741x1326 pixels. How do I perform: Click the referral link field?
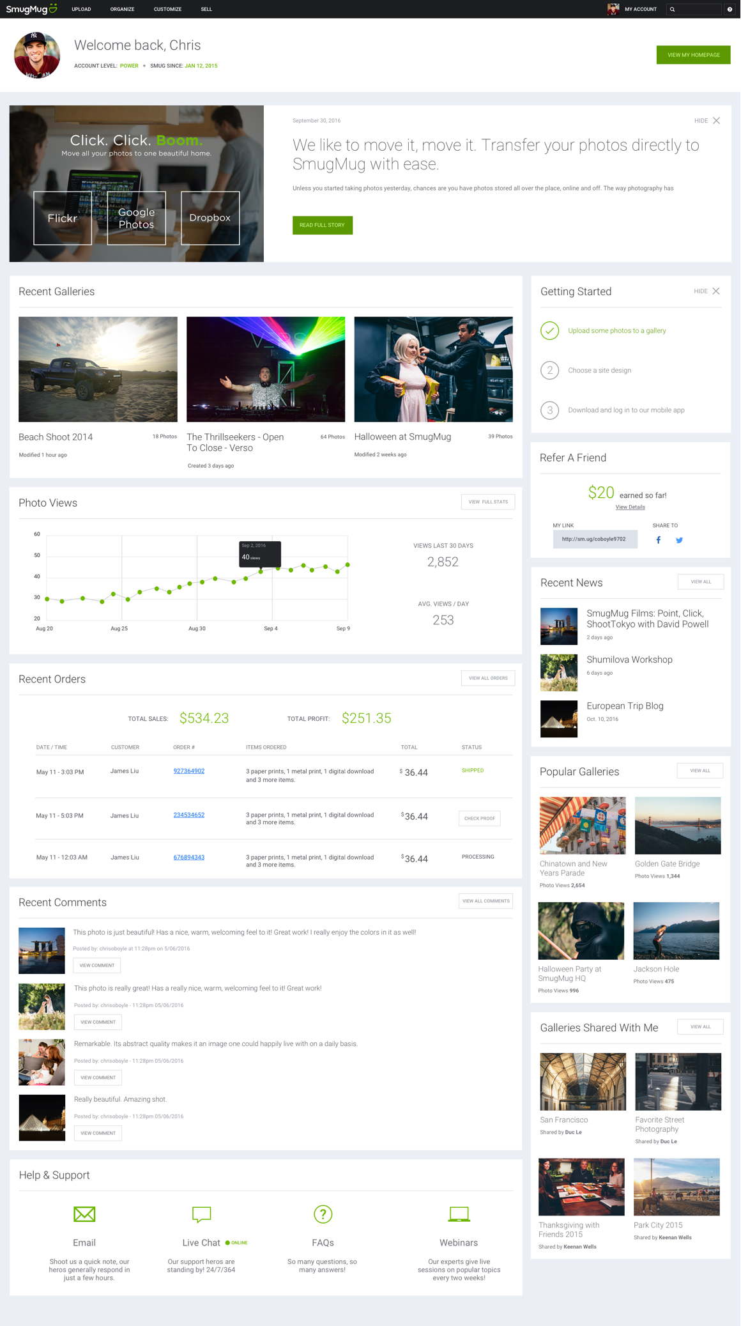point(595,539)
